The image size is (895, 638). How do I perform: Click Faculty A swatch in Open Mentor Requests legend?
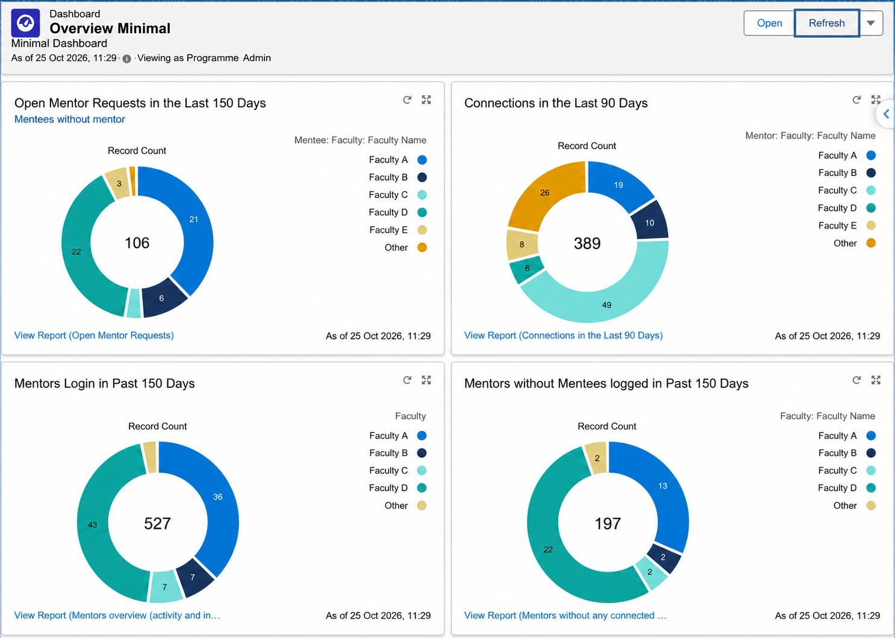tap(422, 160)
